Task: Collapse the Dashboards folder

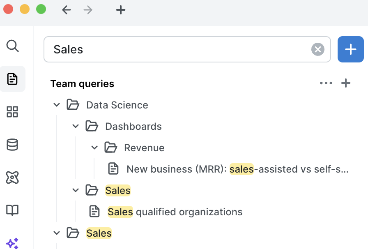Action: tap(76, 127)
